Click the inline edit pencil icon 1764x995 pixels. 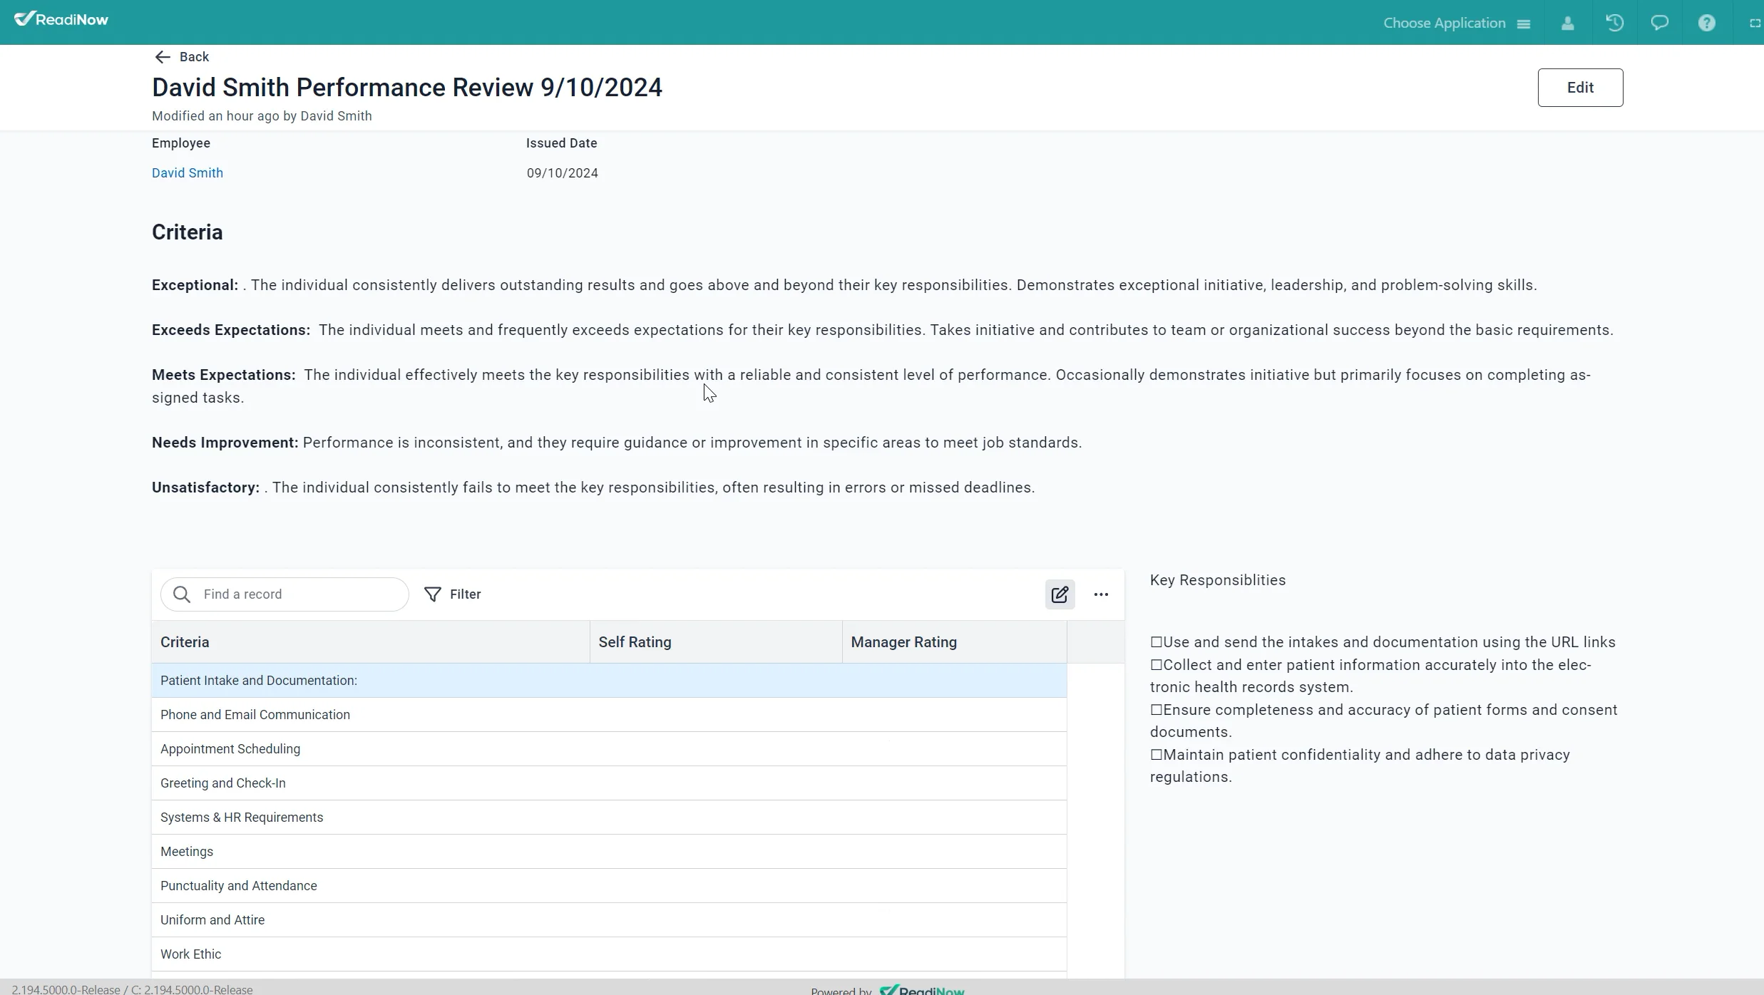click(x=1060, y=594)
